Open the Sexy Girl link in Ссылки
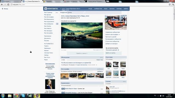Image resolution: width=175 pixels, height=98 pixels. (112, 87)
